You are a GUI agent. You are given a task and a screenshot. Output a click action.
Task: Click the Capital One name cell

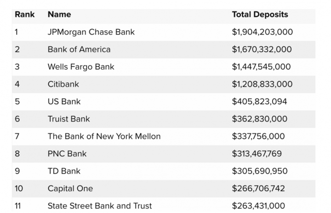[x=70, y=189]
